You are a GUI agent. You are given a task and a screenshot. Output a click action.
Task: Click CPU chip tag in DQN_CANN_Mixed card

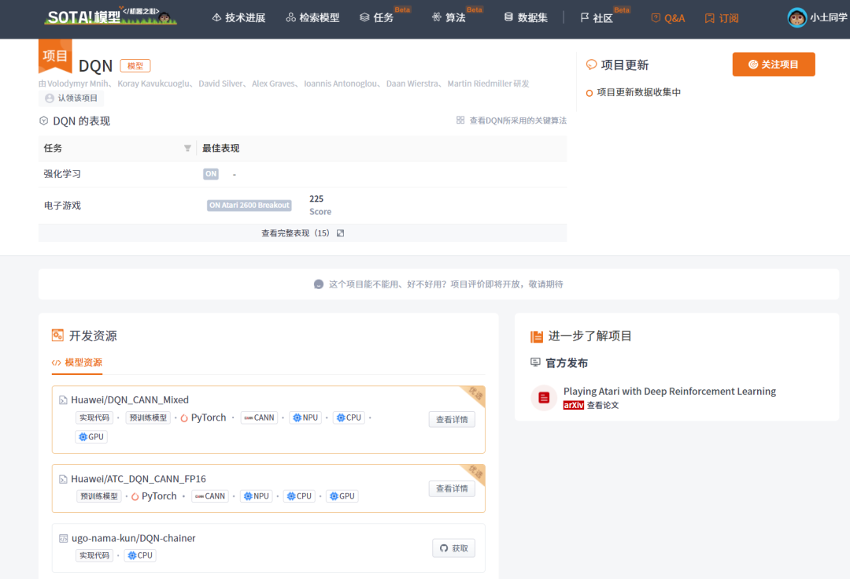(x=349, y=418)
